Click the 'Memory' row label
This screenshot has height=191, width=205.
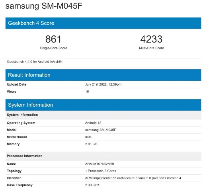[x=13, y=144]
